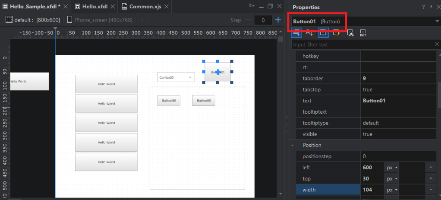Edit the width value 104

pyautogui.click(x=372, y=190)
